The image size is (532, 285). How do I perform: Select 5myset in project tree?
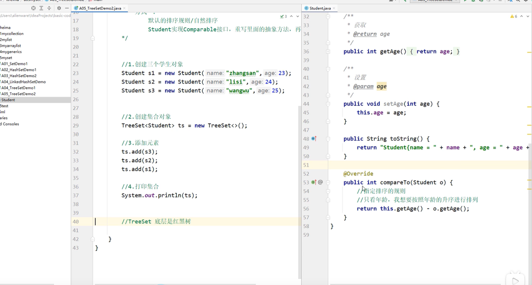[x=6, y=58]
